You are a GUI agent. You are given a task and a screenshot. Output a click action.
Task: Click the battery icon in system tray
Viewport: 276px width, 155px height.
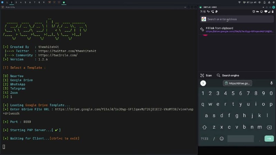[264, 2]
